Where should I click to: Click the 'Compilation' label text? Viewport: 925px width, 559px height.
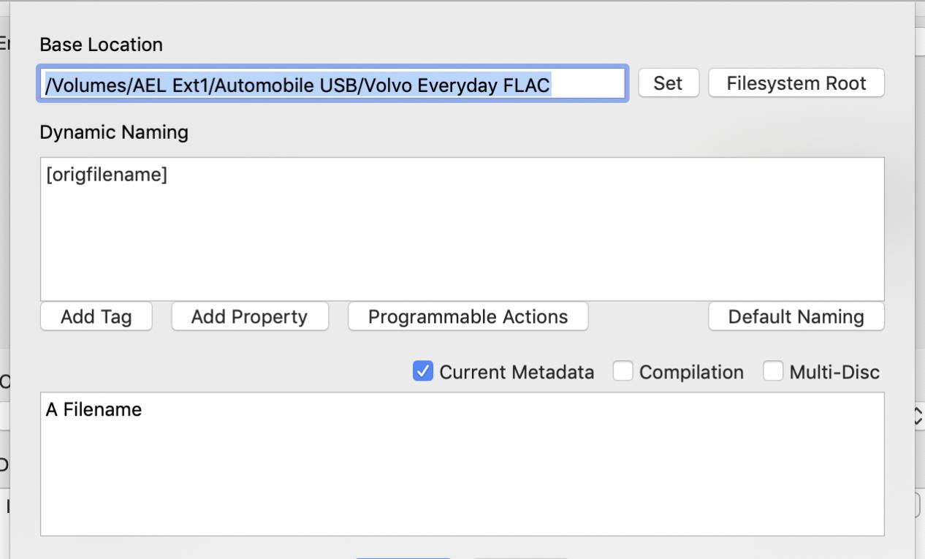click(691, 372)
